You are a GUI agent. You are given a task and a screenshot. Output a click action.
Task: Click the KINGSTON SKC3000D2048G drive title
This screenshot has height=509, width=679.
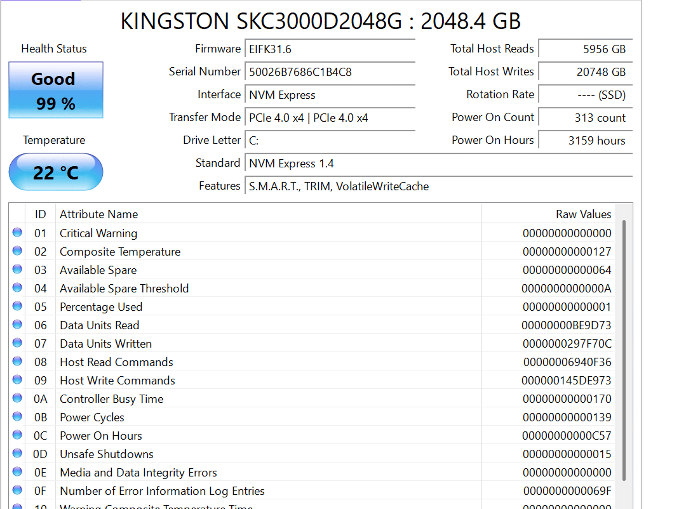point(320,21)
